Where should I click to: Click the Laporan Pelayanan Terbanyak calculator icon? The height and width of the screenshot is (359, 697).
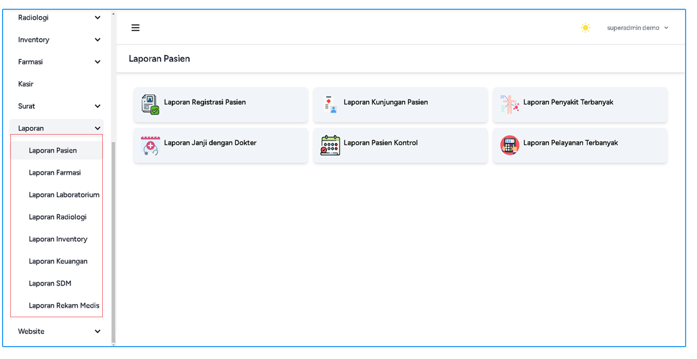(509, 145)
